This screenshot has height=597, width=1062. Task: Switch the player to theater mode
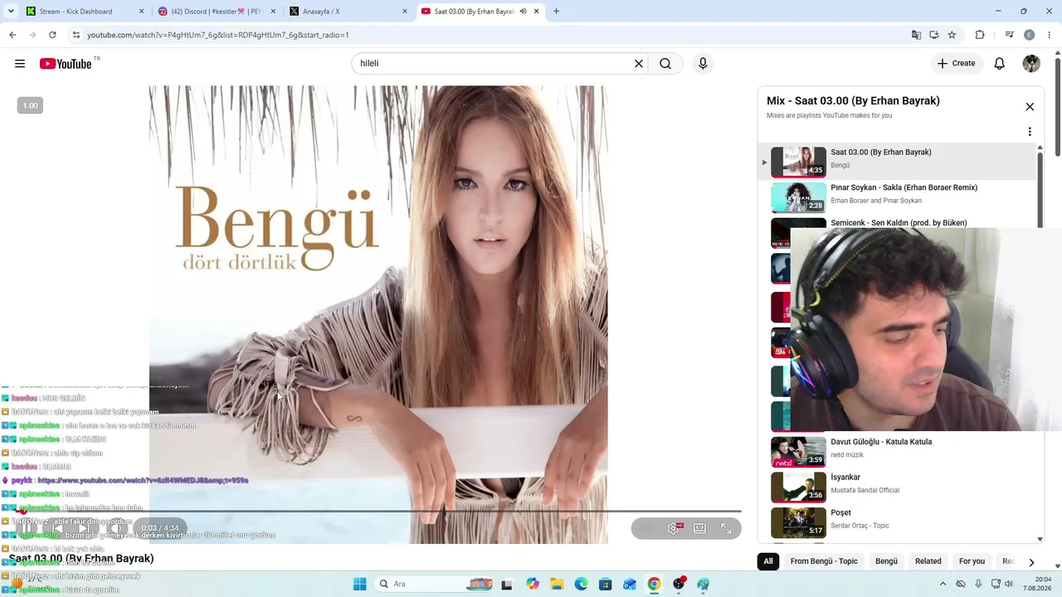[x=699, y=528]
